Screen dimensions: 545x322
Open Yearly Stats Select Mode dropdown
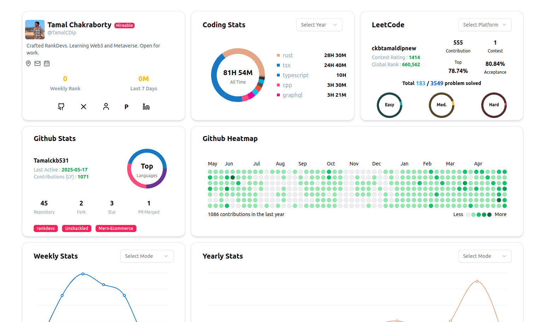(485, 256)
